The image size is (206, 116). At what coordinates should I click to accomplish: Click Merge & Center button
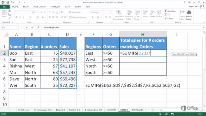[x=77, y=17]
